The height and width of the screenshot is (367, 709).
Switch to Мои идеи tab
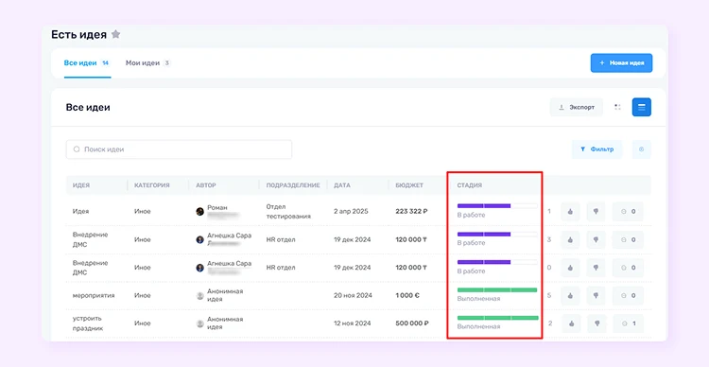147,63
